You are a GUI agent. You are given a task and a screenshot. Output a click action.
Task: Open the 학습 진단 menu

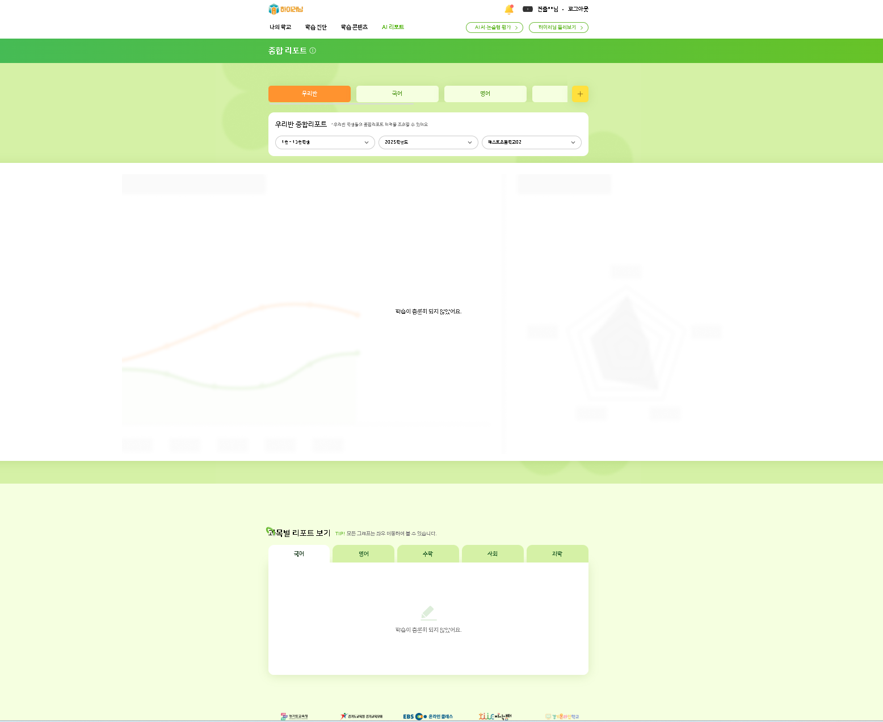pos(316,27)
